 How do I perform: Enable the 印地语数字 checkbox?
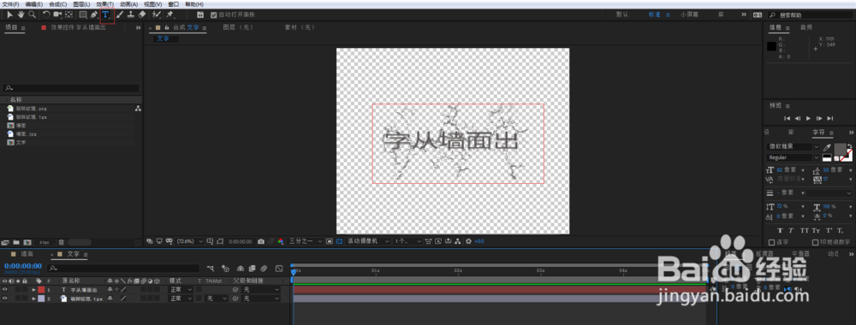tap(816, 242)
